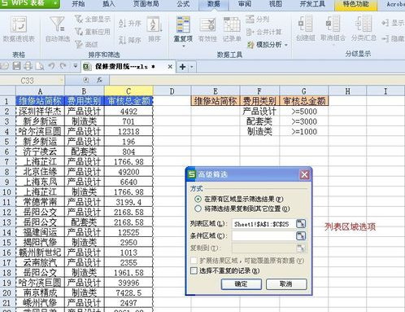Expand the 重复项 dropdown arrow
Image resolution: width=405 pixels, height=312 pixels.
click(x=183, y=46)
